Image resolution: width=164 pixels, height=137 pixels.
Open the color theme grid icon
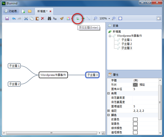(x=68, y=18)
